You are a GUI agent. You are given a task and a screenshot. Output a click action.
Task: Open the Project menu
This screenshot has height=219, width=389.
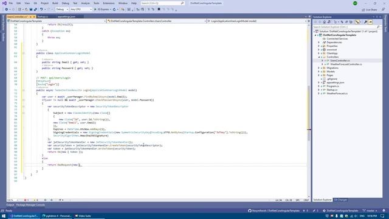(44, 3)
